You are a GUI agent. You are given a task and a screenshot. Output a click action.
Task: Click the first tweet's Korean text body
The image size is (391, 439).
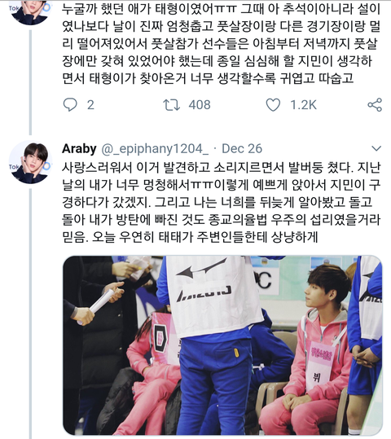pos(222,43)
